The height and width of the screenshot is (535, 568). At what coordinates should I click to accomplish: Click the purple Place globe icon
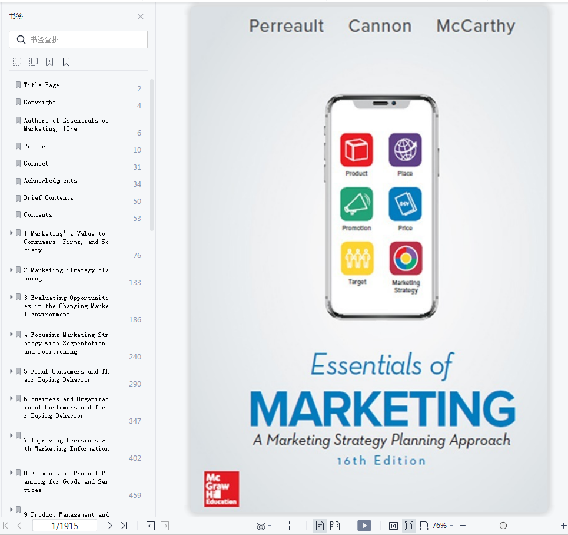405,150
